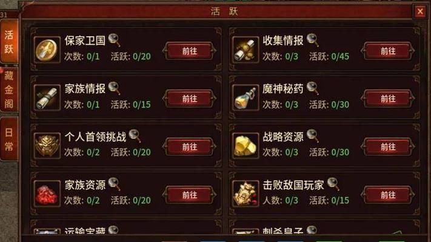431x242 pixels.
Task: Click the 家族情报 scroll icon
Action: [47, 97]
